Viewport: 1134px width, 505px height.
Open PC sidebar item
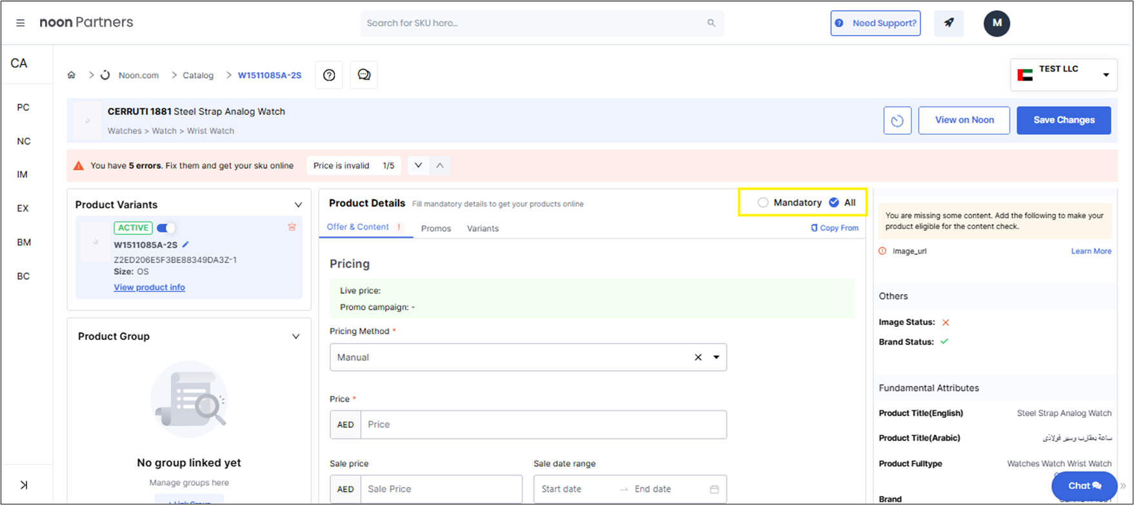click(23, 107)
